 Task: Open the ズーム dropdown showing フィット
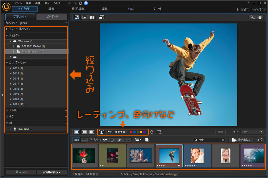click(x=252, y=132)
